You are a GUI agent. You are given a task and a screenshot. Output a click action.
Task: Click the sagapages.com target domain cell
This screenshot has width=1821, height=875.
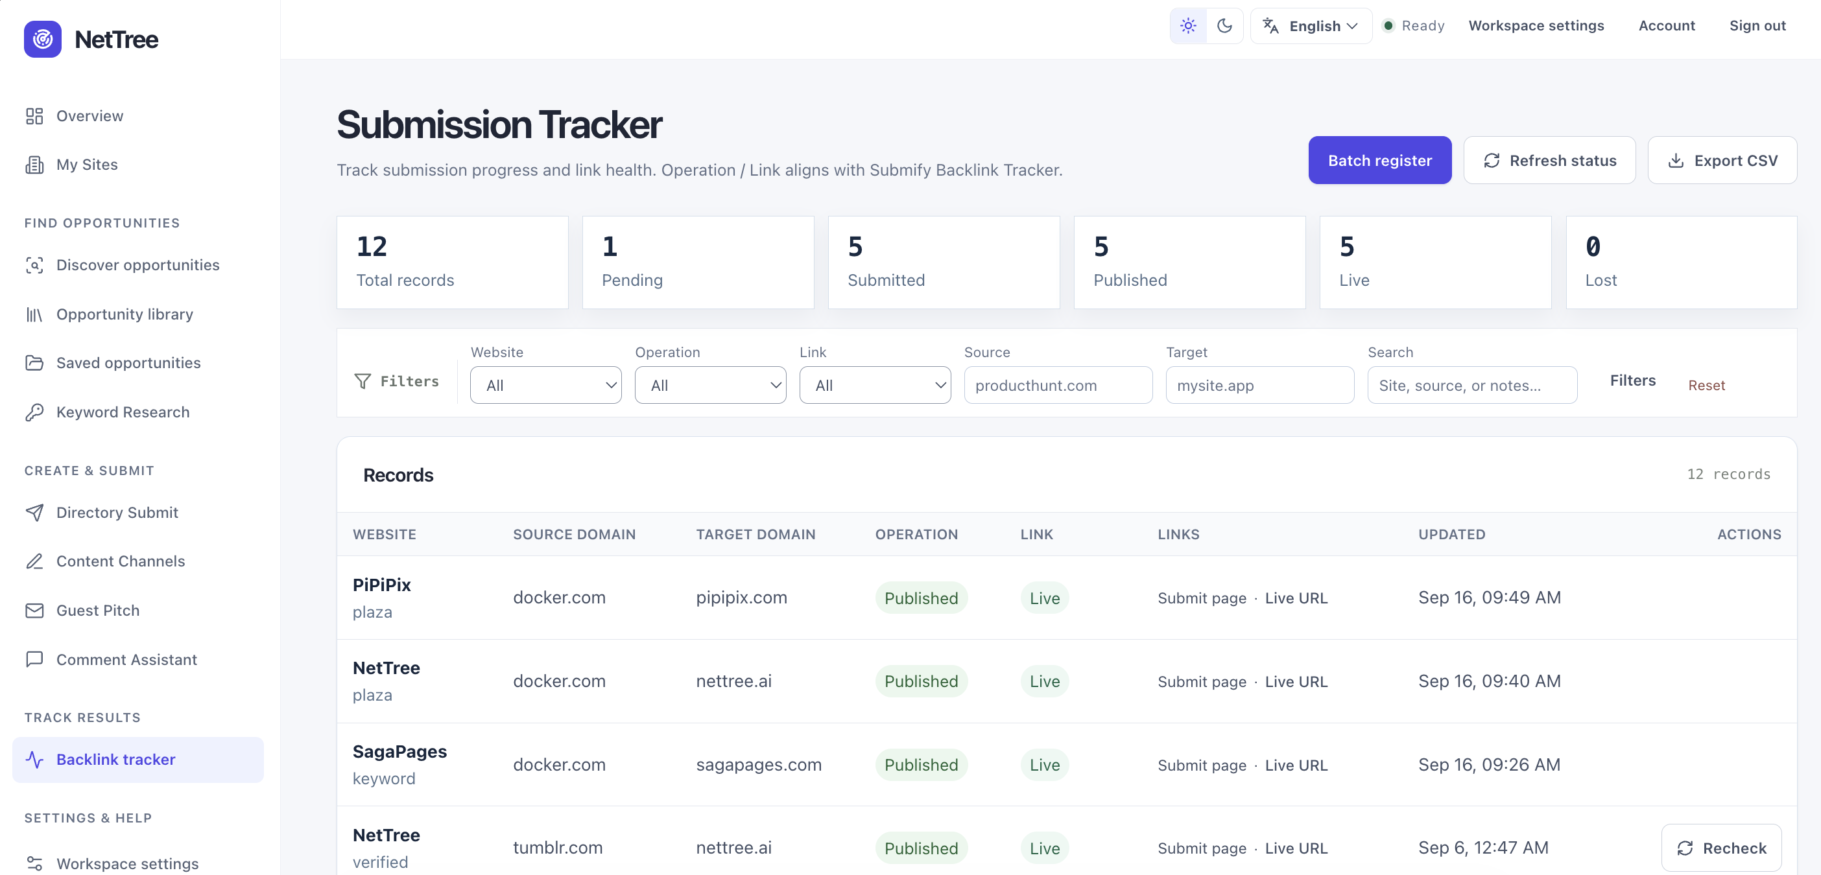[758, 765]
